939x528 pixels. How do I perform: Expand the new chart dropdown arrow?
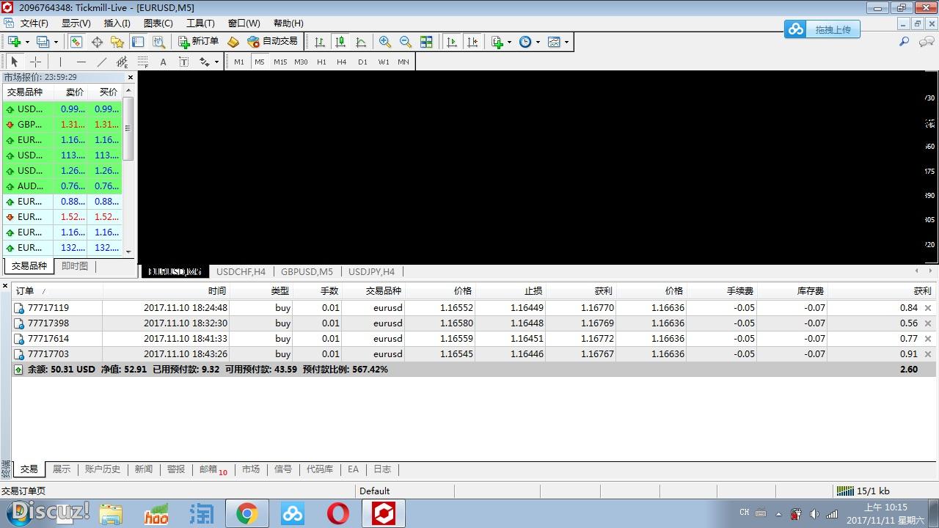(x=26, y=42)
